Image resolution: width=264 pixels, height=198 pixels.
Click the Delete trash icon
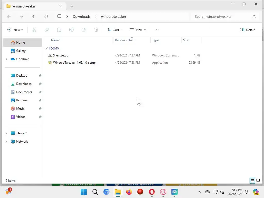point(96,30)
